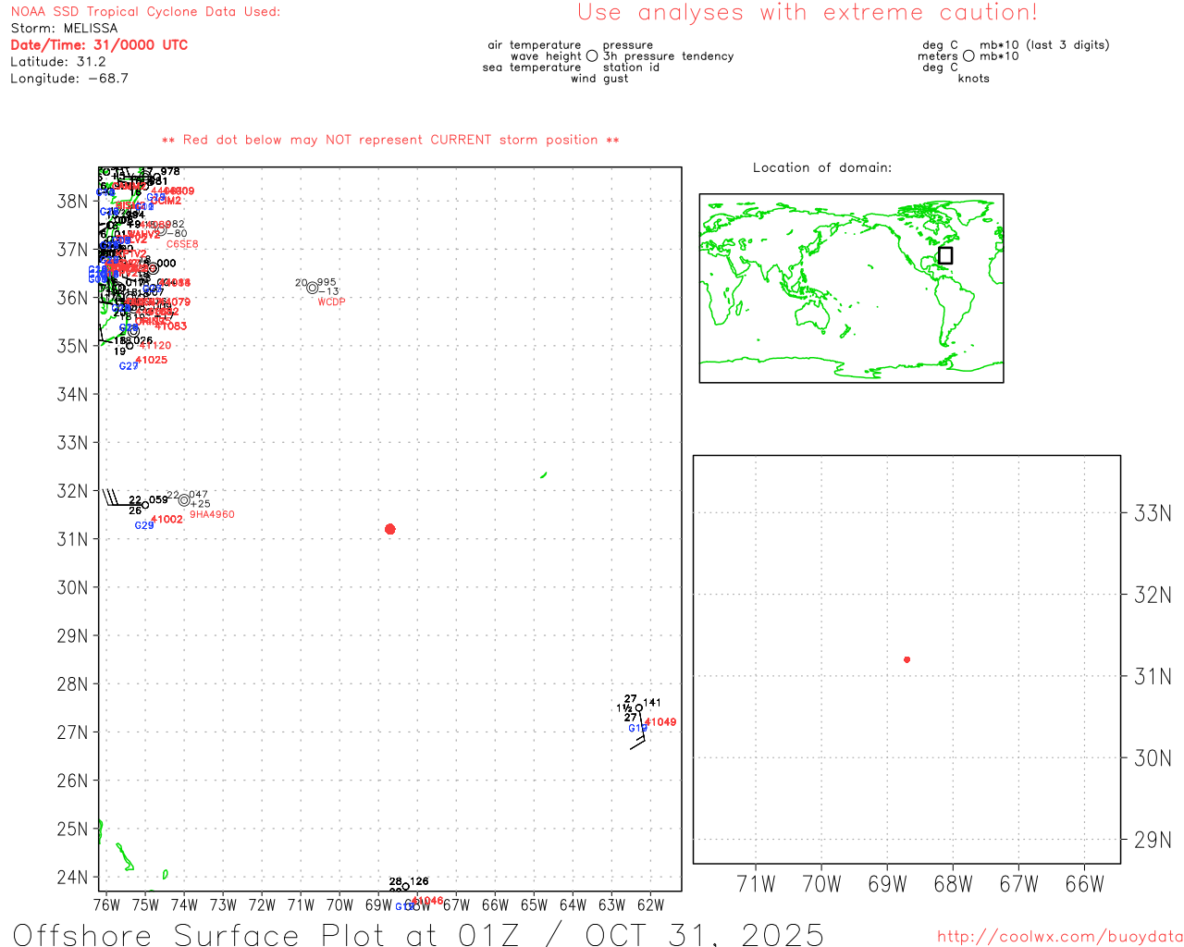Click 'sea temperature' in the legend
Viewport: 1184px width, 947px height.
(532, 68)
